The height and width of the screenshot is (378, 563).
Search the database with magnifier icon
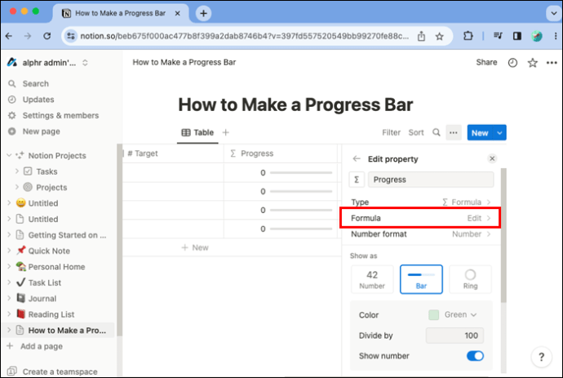(437, 132)
